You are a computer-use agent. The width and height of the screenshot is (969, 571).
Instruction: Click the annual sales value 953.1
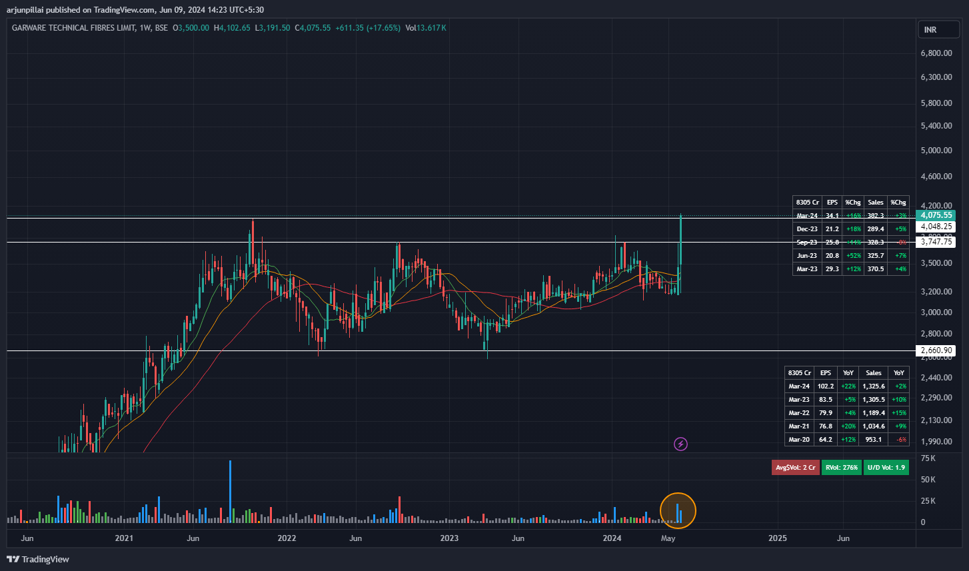pos(873,439)
